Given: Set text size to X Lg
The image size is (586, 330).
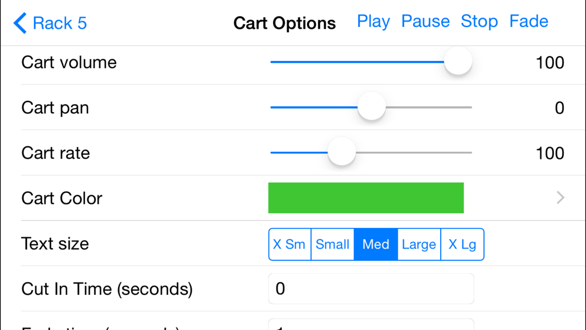Looking at the screenshot, I should pyautogui.click(x=462, y=244).
